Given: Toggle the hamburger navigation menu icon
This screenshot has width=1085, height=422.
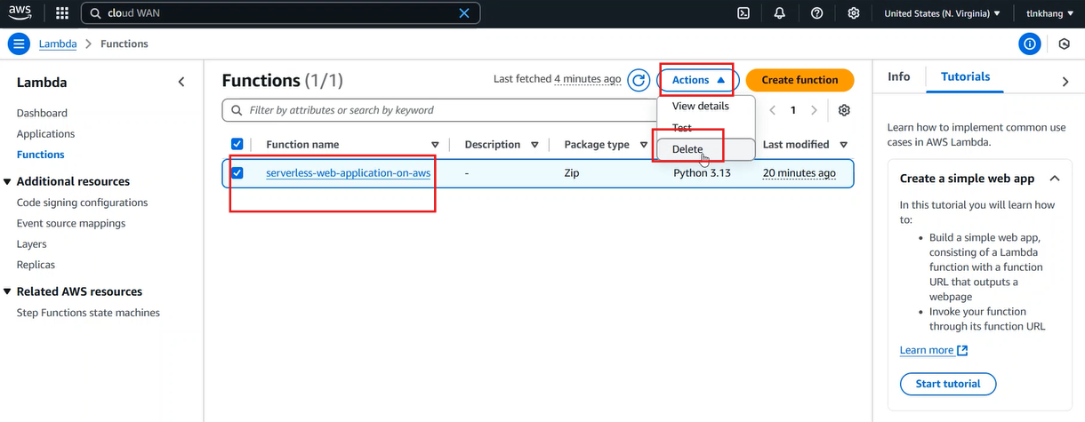Looking at the screenshot, I should point(19,44).
